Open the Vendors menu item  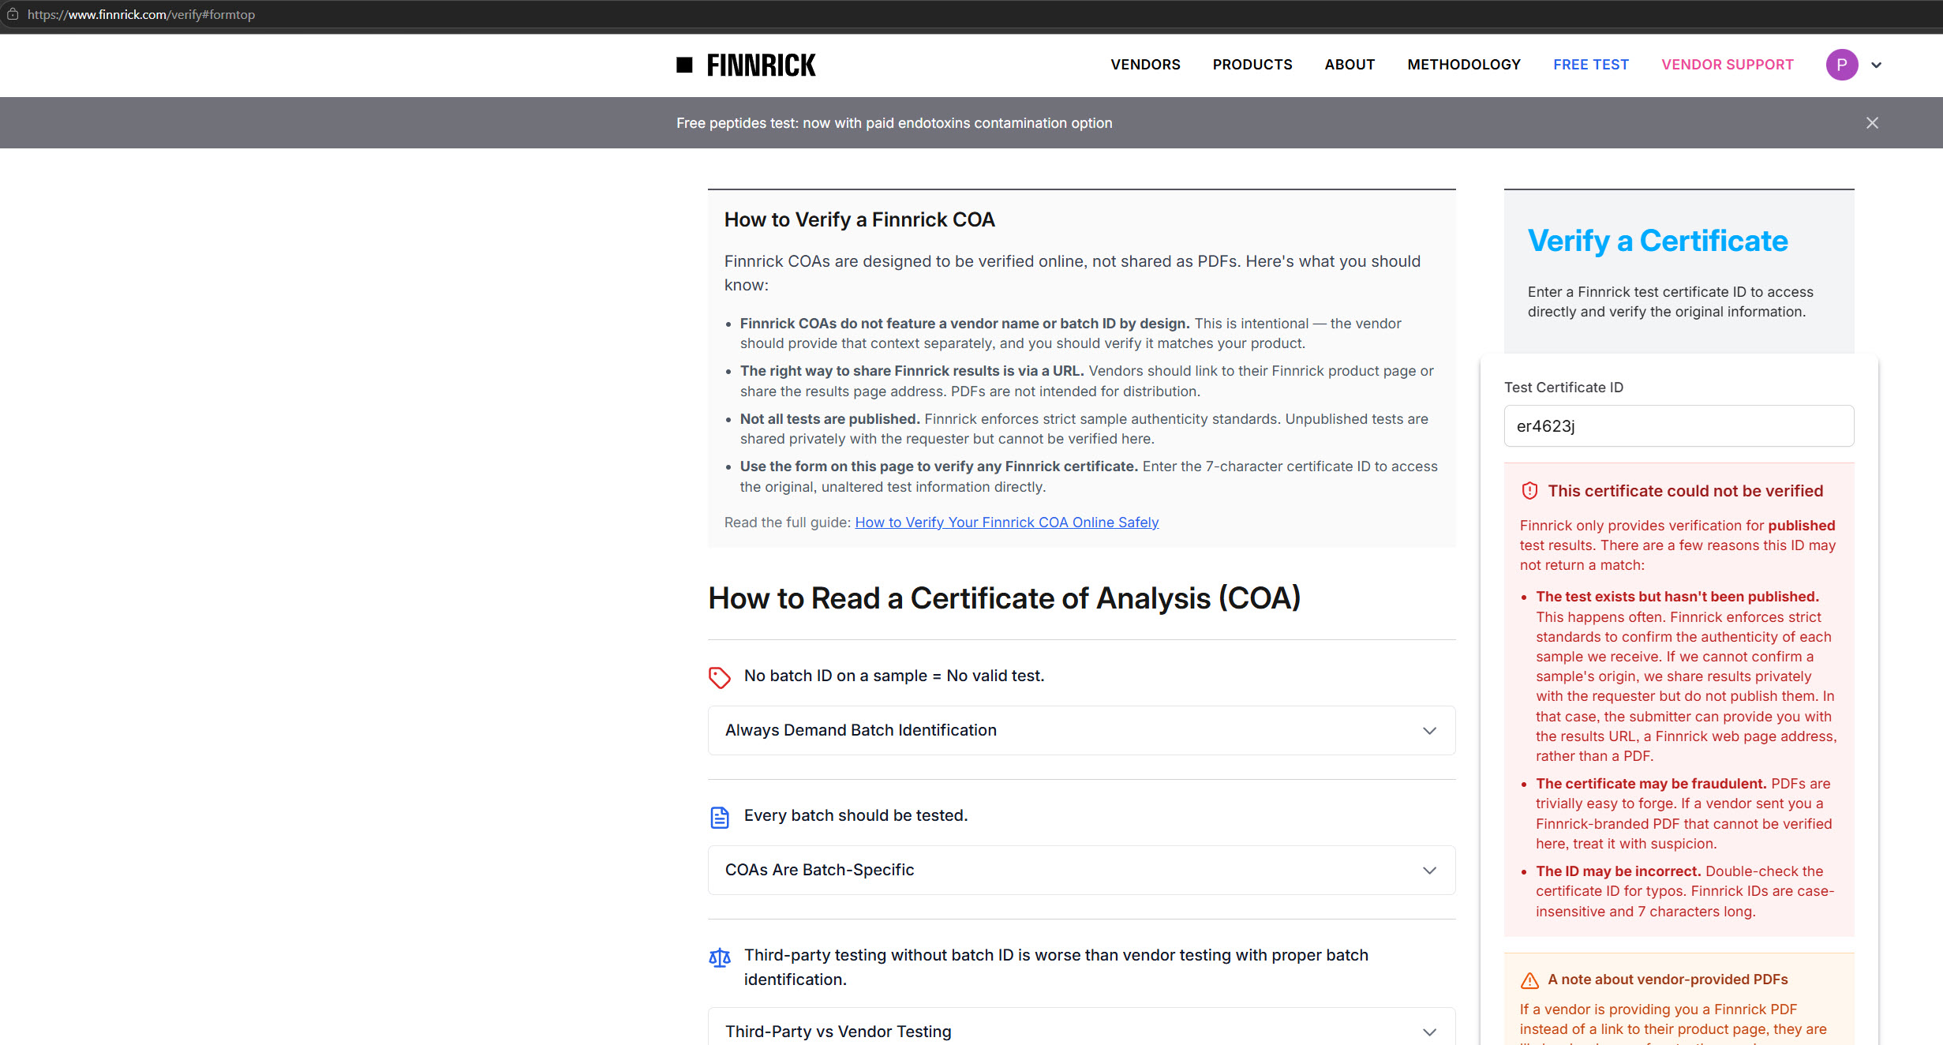click(1145, 65)
